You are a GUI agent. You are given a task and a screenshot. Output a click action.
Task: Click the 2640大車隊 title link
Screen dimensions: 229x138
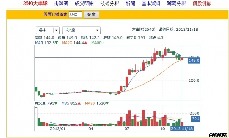(x=35, y=4)
